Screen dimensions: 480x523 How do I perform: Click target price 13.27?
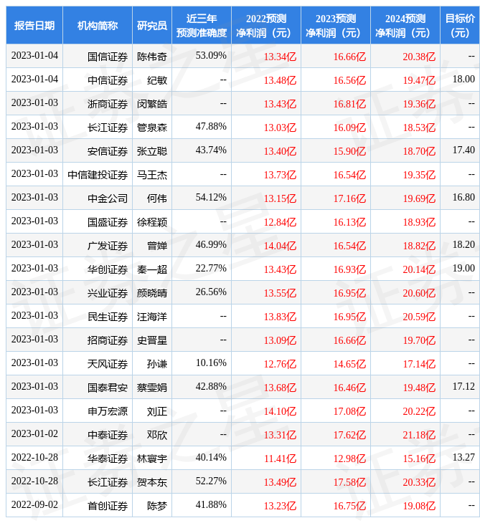point(463,459)
